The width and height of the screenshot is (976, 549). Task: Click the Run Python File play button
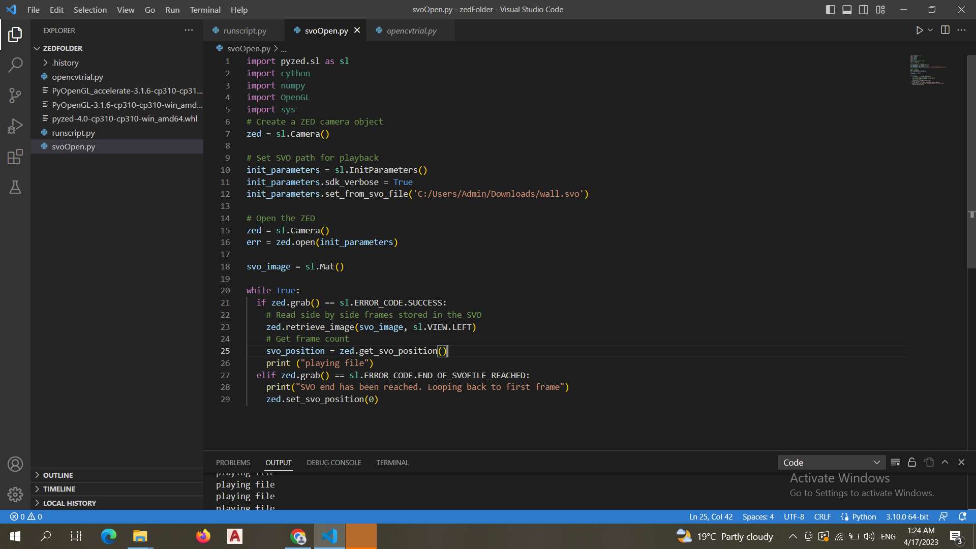[919, 30]
